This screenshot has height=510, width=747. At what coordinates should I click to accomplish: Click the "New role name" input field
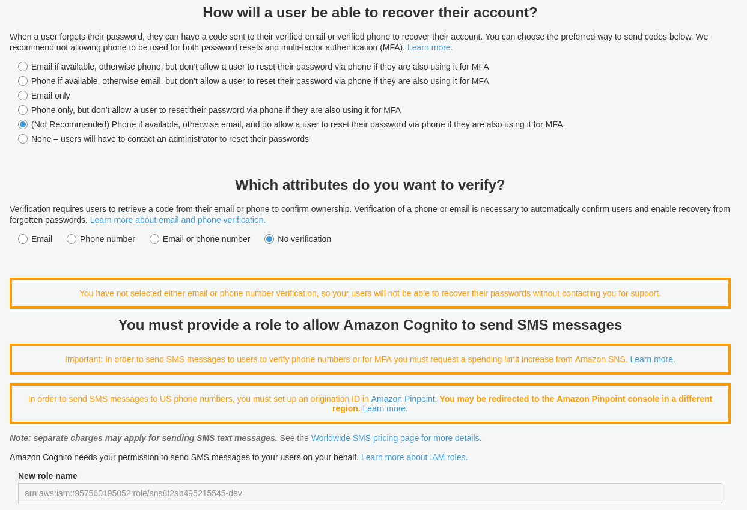coord(370,493)
